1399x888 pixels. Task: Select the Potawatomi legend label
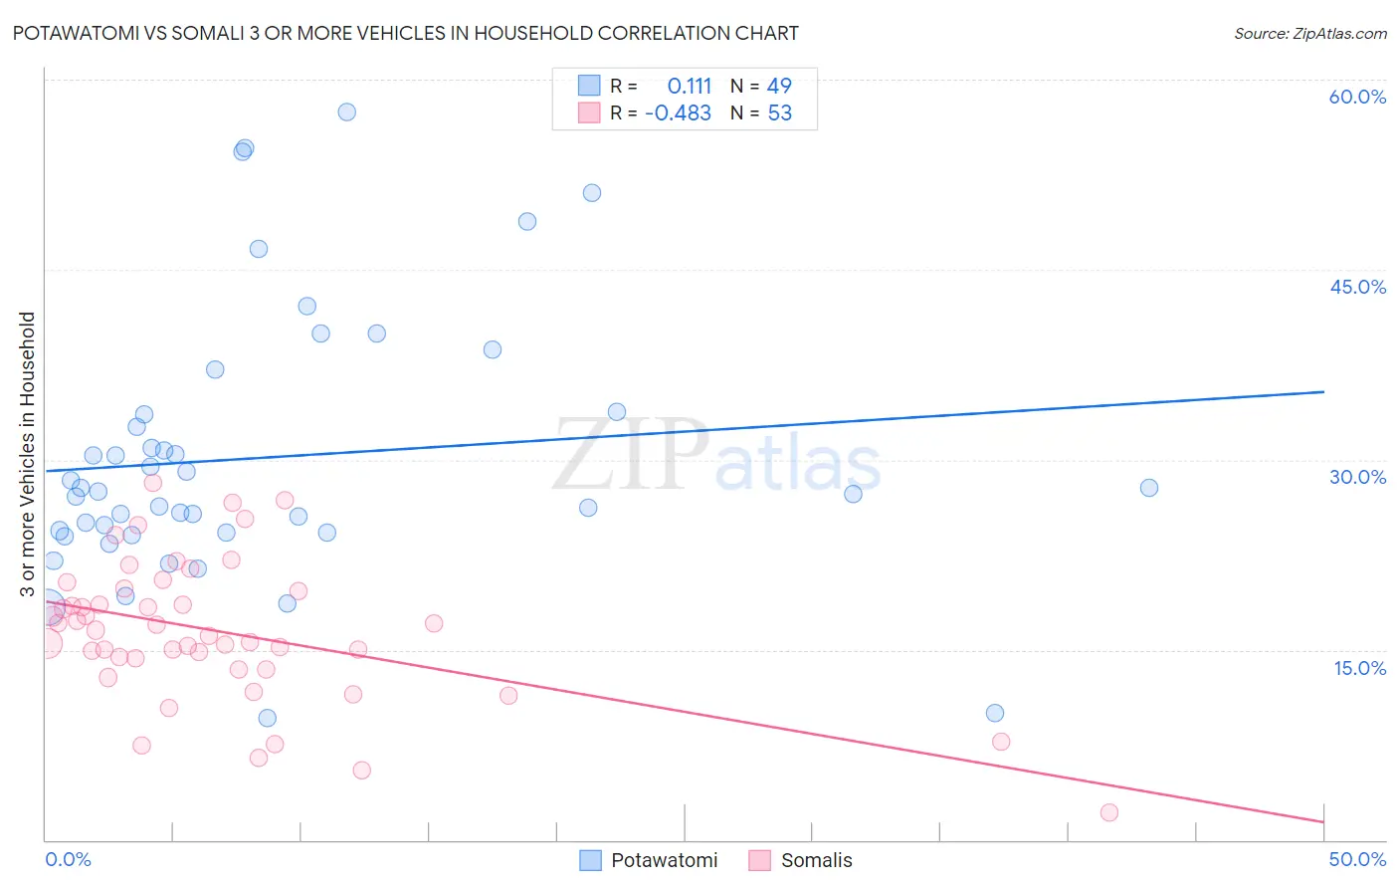(665, 860)
